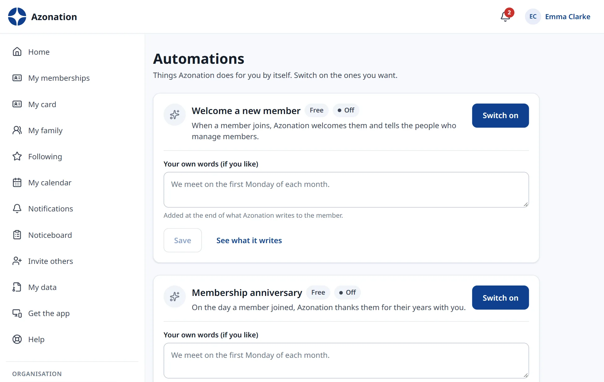Click sparkle icon beside Welcome a new member

pyautogui.click(x=175, y=115)
